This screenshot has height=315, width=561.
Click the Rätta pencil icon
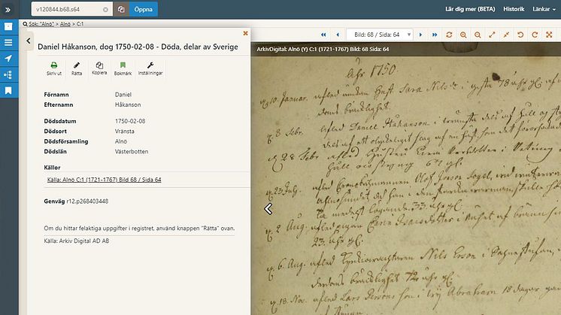click(77, 66)
